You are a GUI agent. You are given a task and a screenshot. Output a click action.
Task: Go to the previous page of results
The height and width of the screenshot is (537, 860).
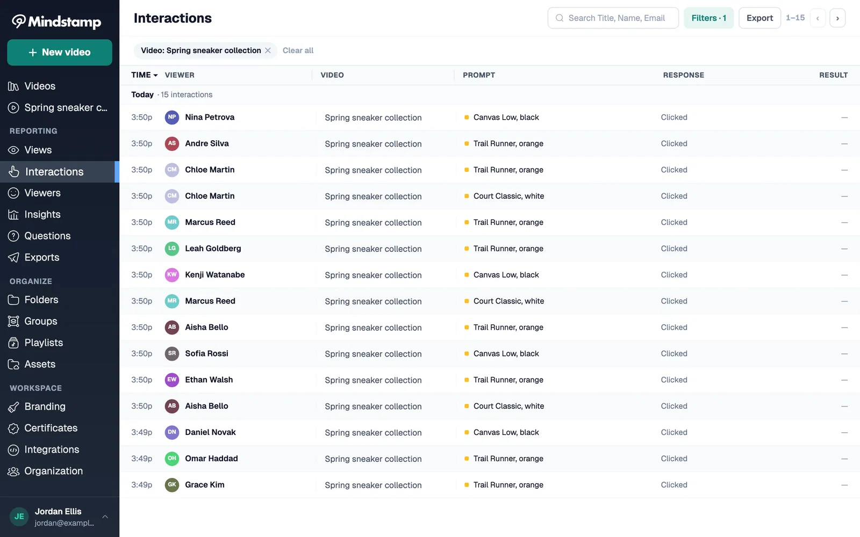coord(818,18)
